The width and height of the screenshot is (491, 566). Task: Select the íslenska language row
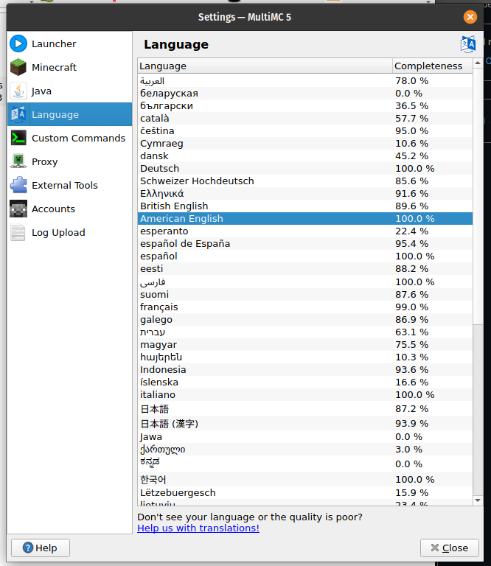305,382
